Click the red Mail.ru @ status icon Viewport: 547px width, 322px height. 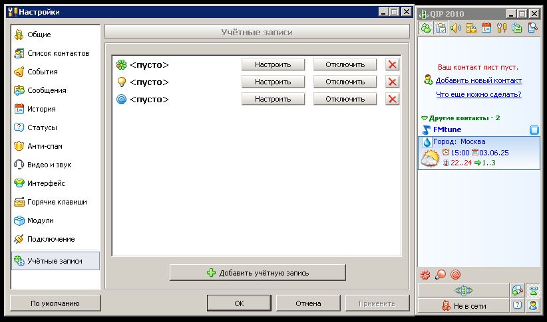click(456, 274)
